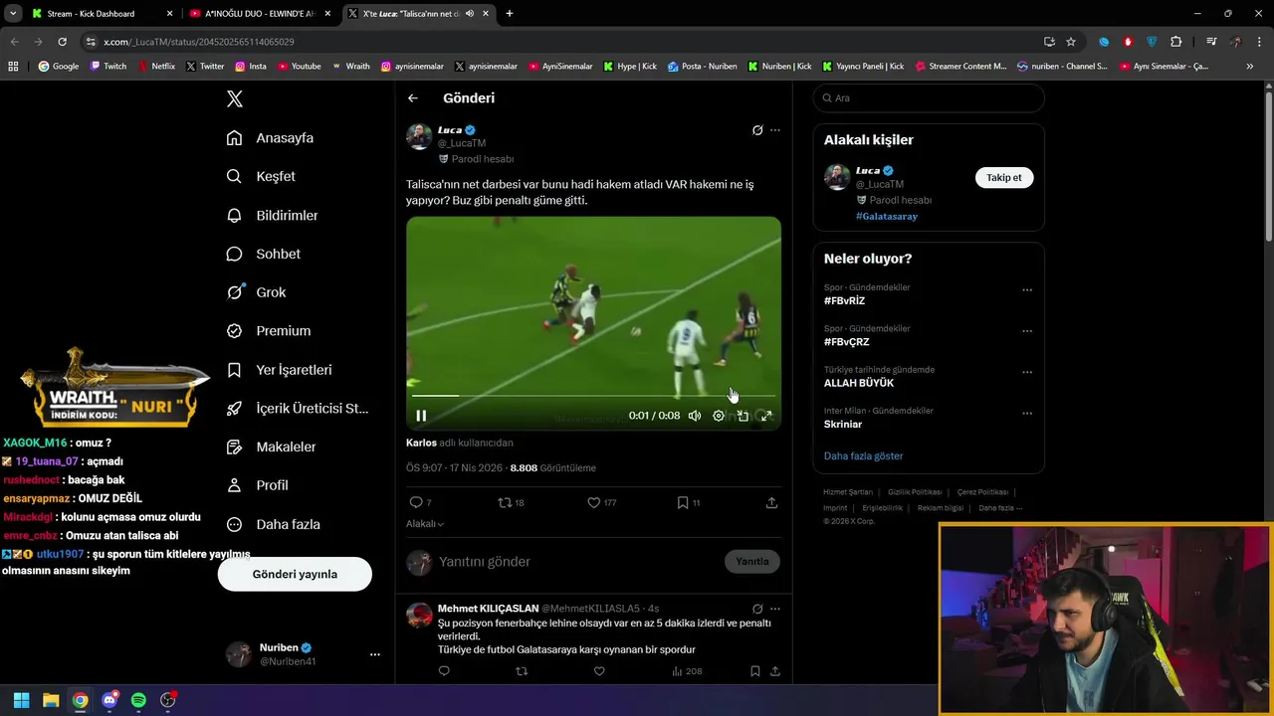Open more options on Luca's post

(775, 130)
